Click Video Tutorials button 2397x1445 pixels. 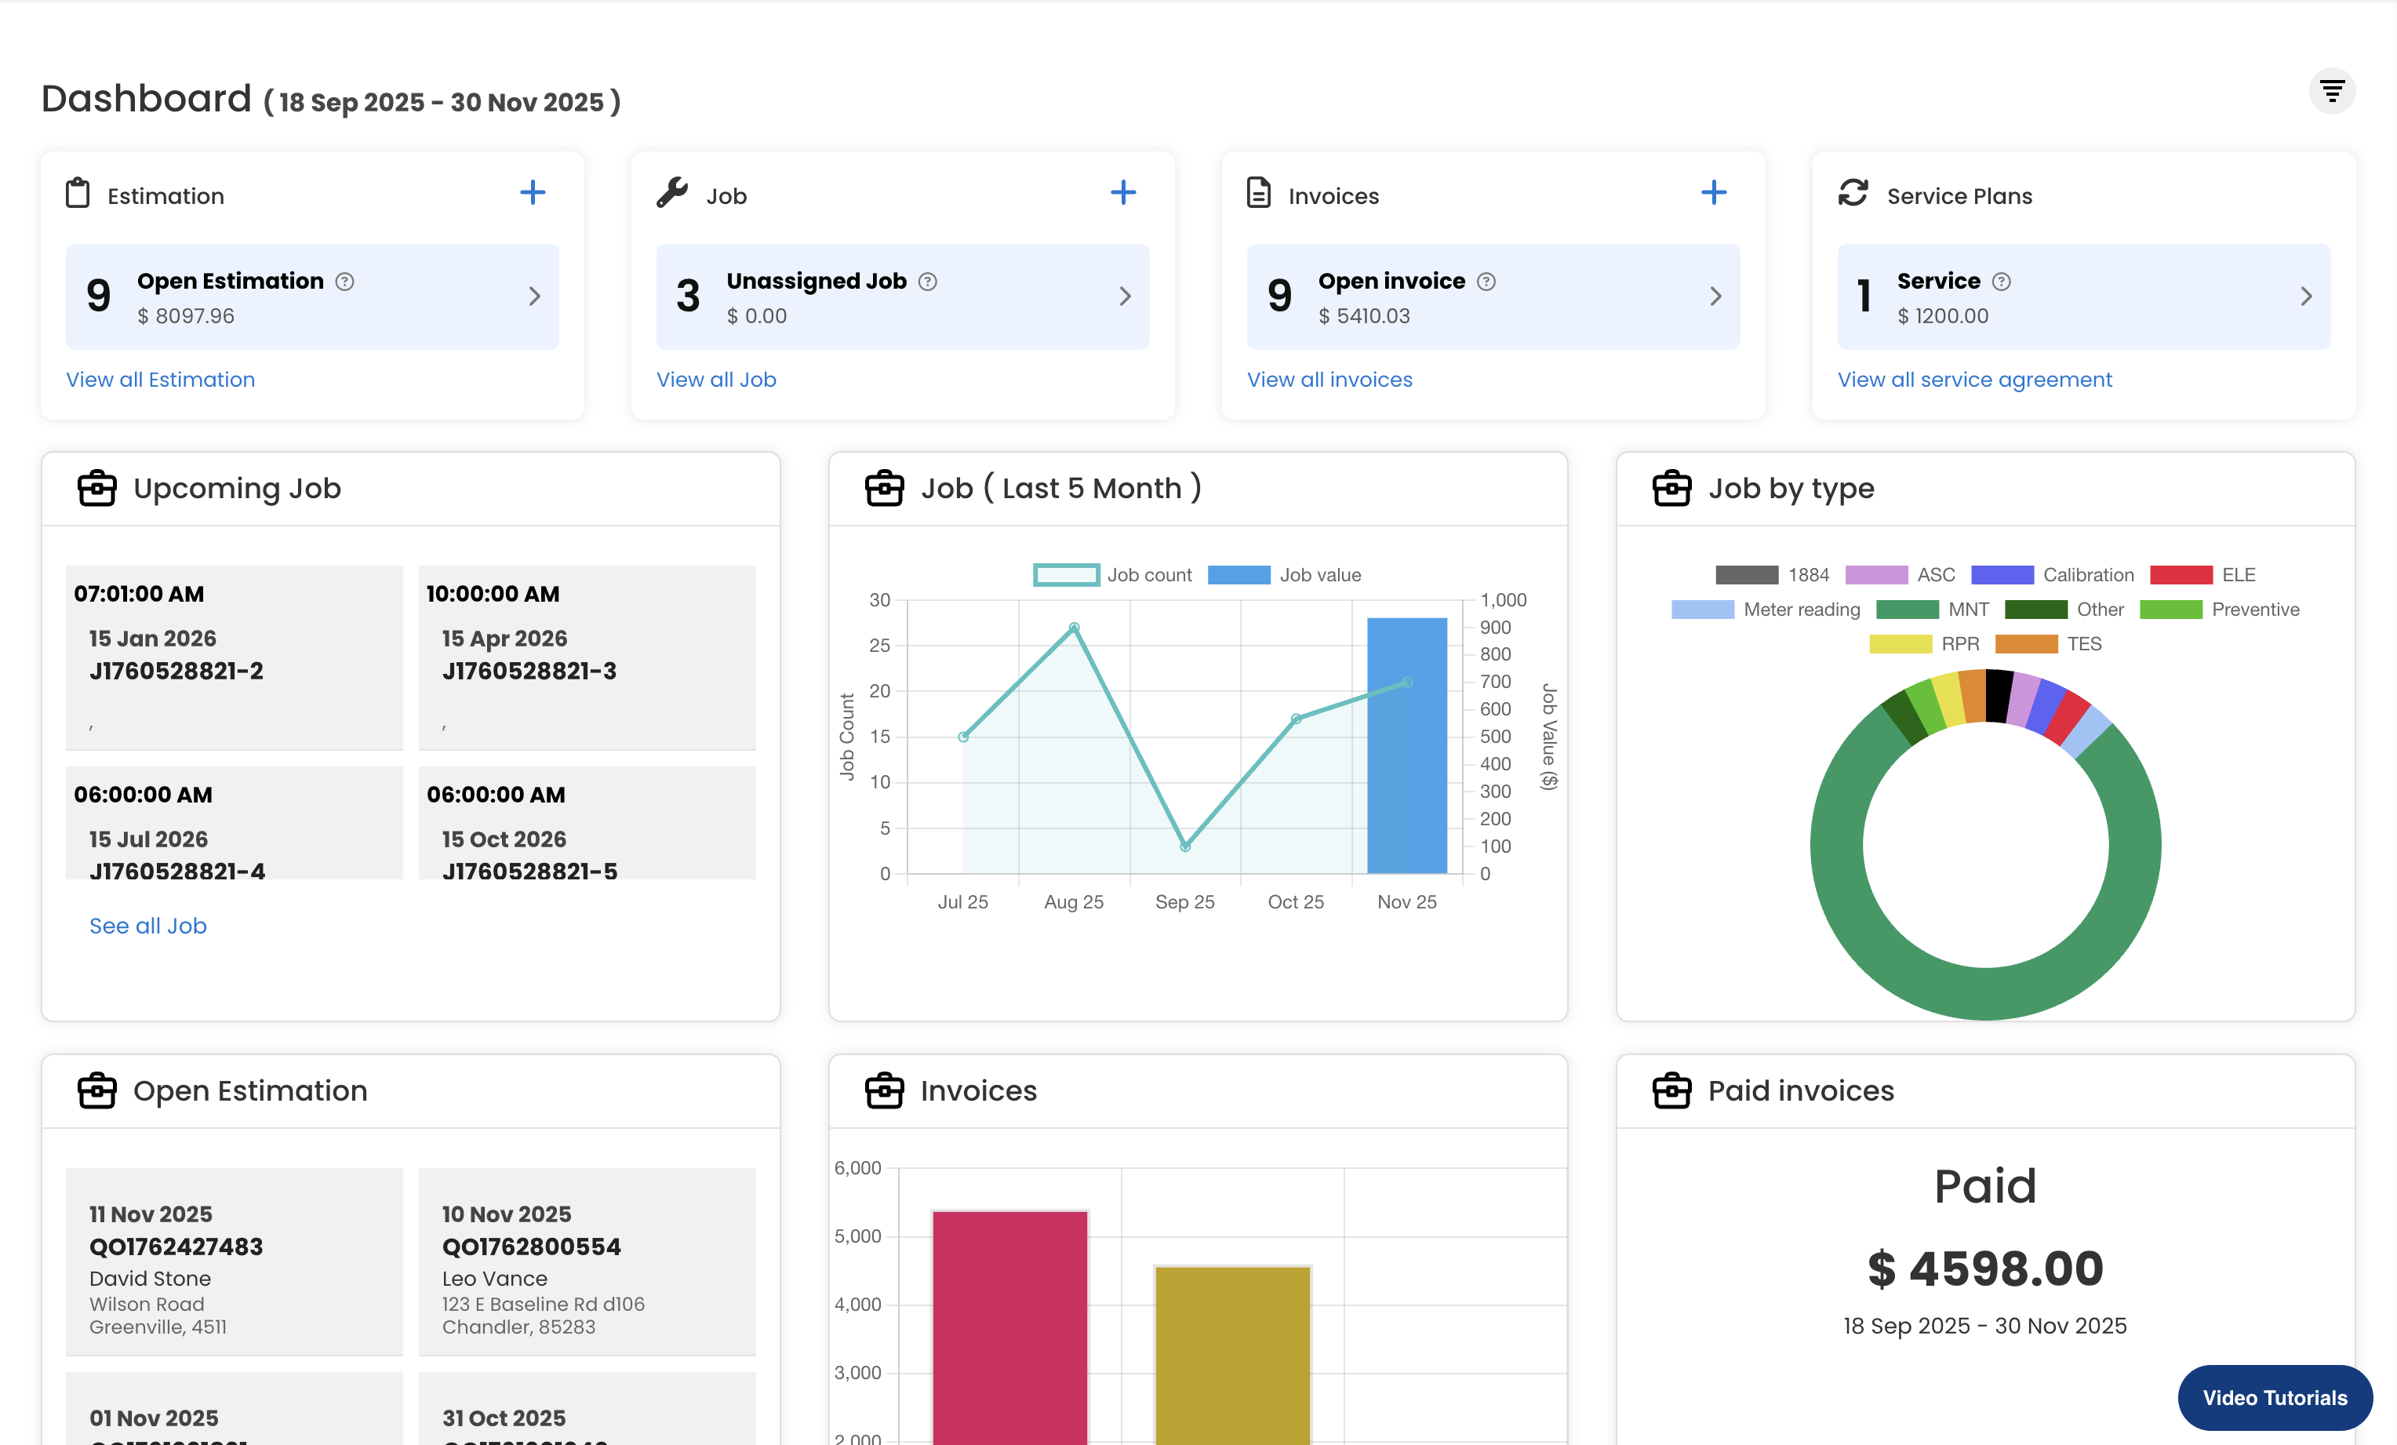(x=2273, y=1397)
